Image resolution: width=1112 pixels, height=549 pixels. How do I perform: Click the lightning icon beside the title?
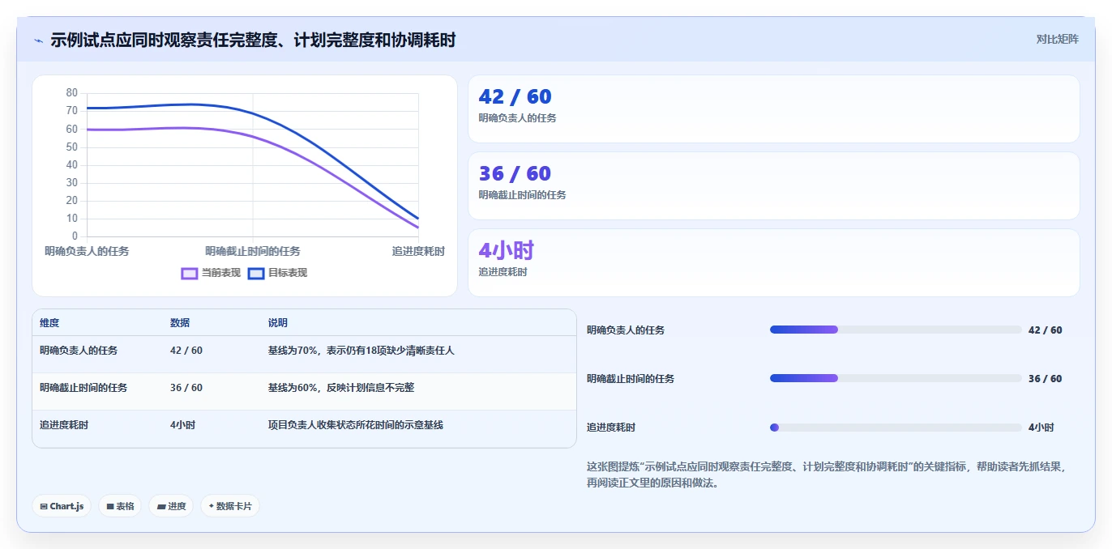tap(38, 40)
